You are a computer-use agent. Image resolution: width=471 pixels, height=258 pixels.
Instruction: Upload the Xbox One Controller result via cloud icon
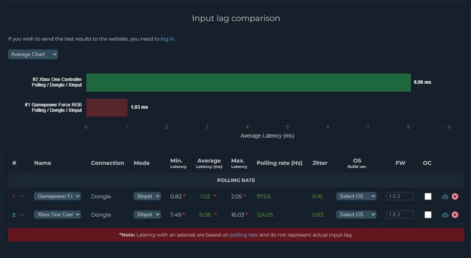(x=445, y=215)
